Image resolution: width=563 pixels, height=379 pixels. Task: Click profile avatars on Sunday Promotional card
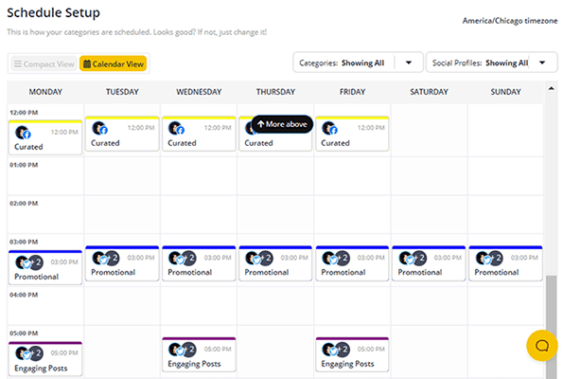click(x=489, y=258)
